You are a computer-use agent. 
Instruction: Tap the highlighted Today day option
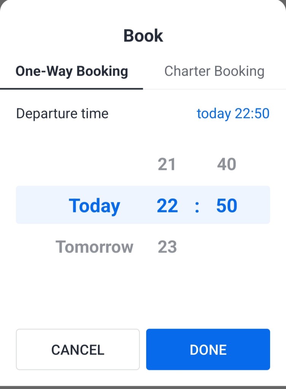pos(94,206)
